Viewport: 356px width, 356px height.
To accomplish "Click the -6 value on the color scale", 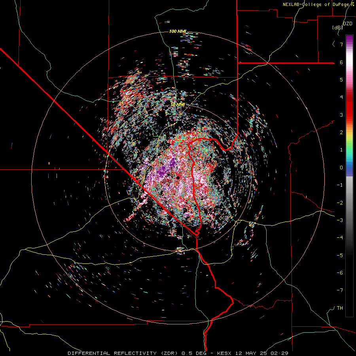I will (x=340, y=273).
